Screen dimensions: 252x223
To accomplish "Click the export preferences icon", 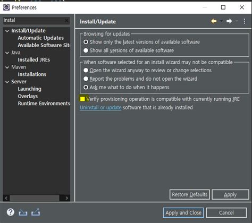I will pyautogui.click(x=36, y=212).
